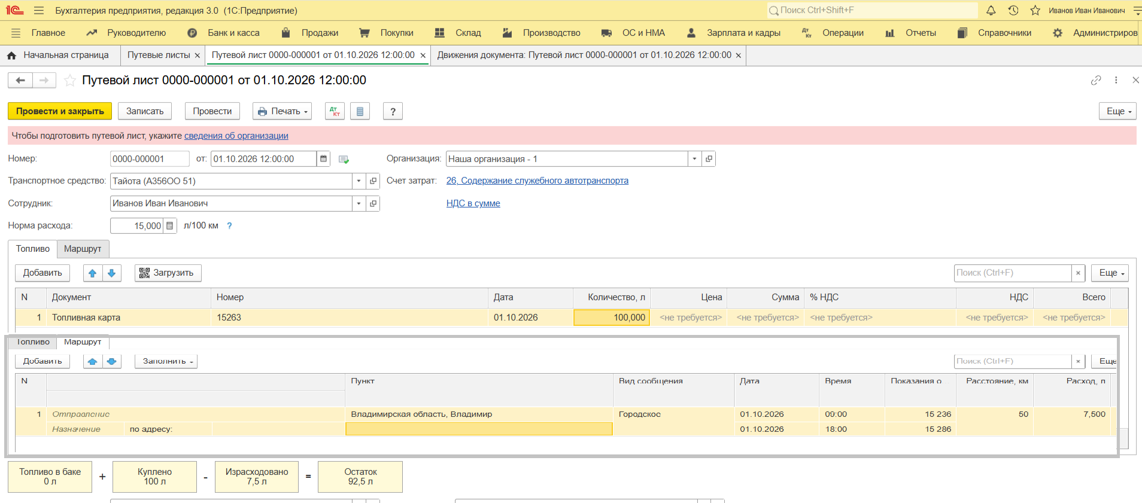The height and width of the screenshot is (503, 1142).
Task: Open the Транспортное средство record link icon
Action: click(373, 181)
